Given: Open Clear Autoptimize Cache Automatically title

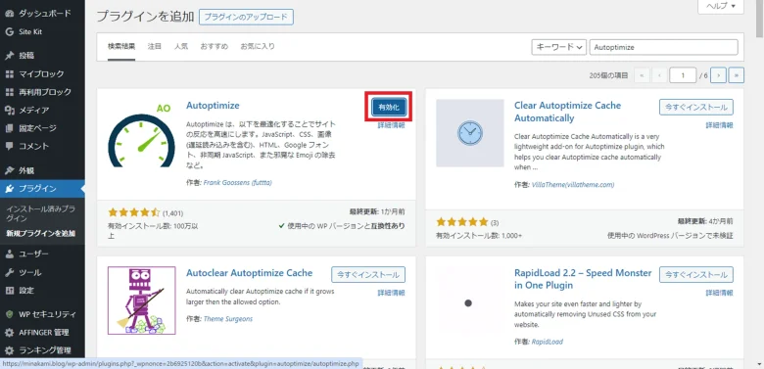Looking at the screenshot, I should (568, 112).
